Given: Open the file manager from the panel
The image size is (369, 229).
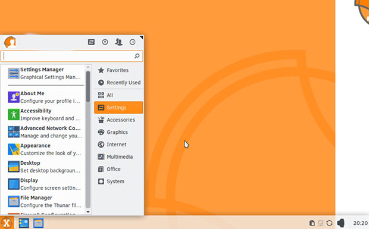Looking at the screenshot, I should tap(38, 223).
